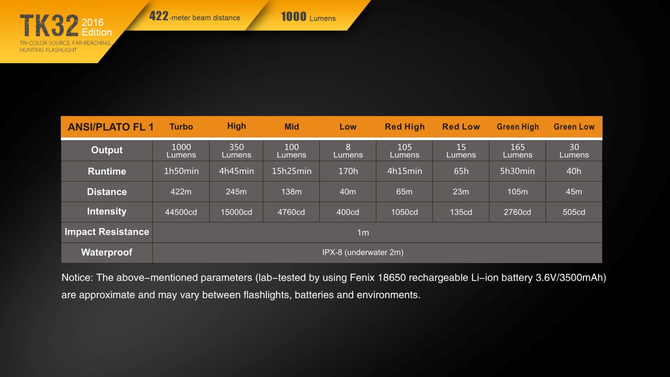Click the 165 Lumens output cell
This screenshot has height=377, width=670.
(x=517, y=151)
